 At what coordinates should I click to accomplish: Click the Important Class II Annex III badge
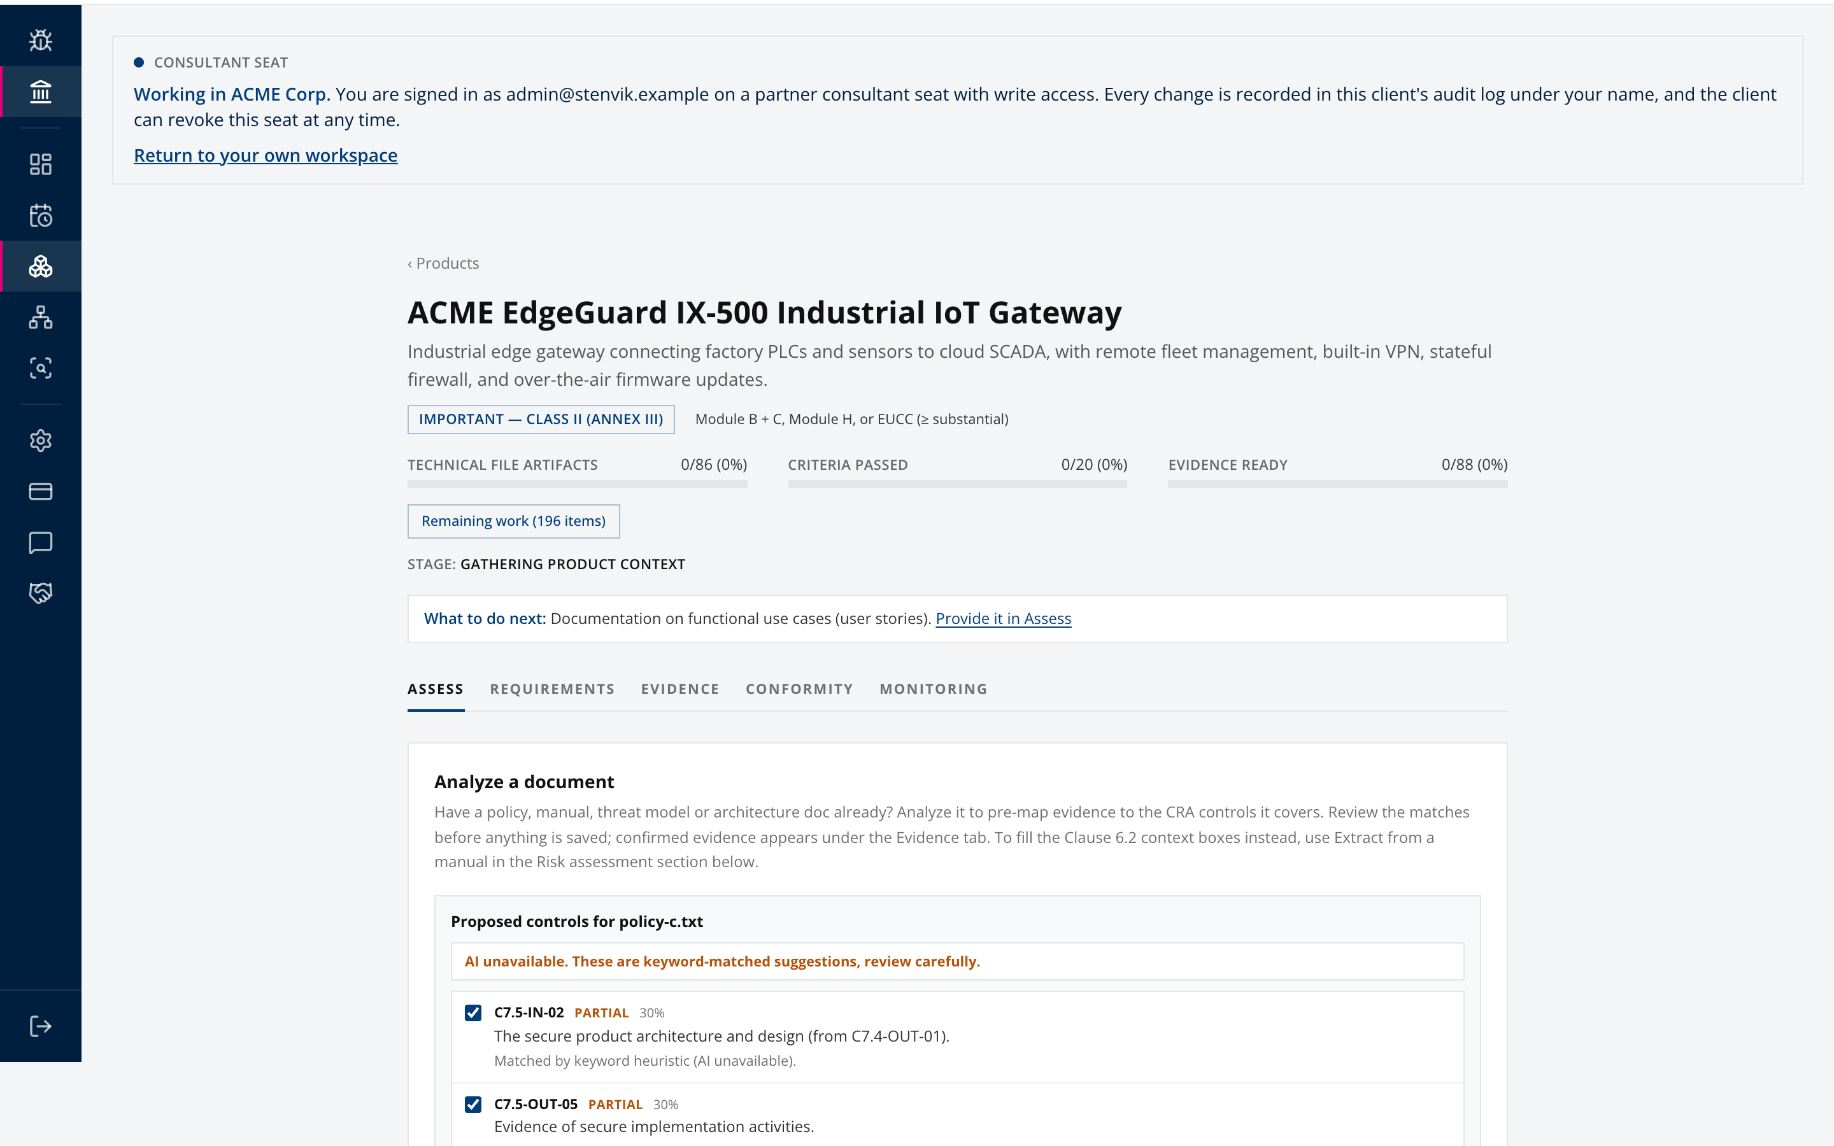pos(541,419)
